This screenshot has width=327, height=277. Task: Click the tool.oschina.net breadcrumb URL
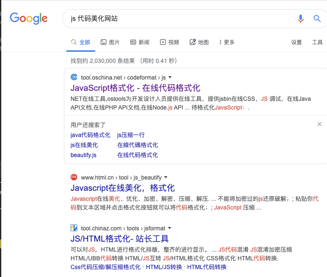[x=123, y=77]
